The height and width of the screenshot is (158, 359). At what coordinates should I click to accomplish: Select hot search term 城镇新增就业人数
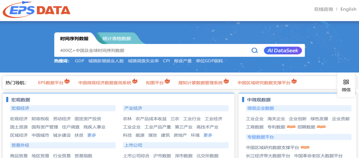(106, 61)
